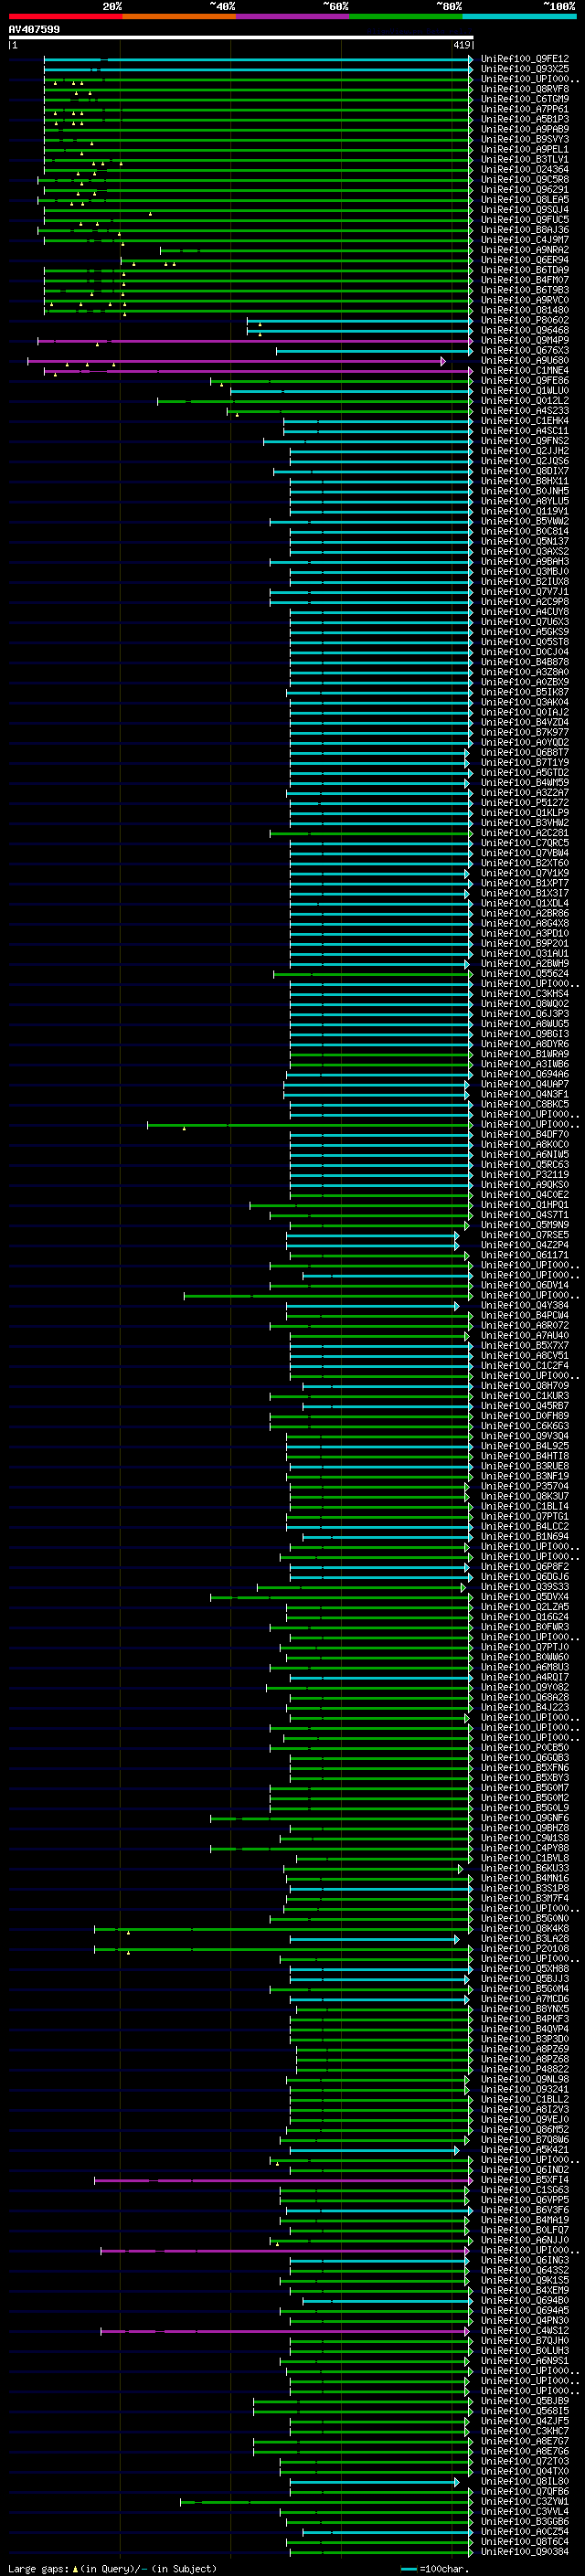Select hit label UniRef100_Q55624
The height and width of the screenshot is (2576, 585).
(525, 974)
